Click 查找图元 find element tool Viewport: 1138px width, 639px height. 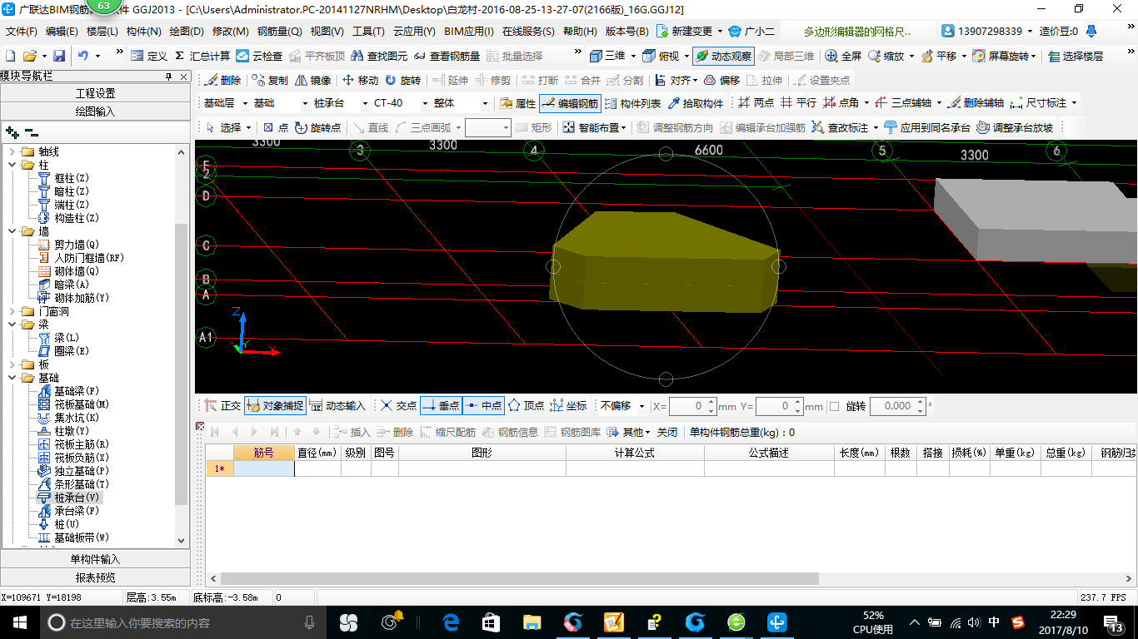(x=380, y=56)
